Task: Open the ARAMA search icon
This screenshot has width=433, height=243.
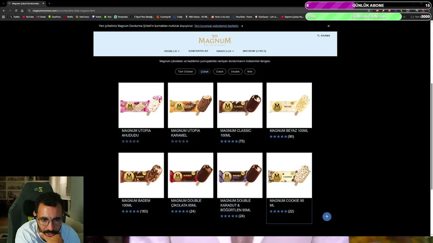Action: click(323, 35)
